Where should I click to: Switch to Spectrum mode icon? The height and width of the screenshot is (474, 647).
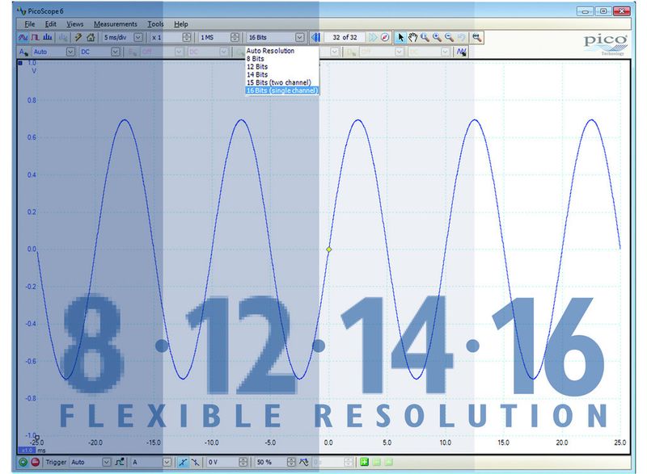coord(48,37)
